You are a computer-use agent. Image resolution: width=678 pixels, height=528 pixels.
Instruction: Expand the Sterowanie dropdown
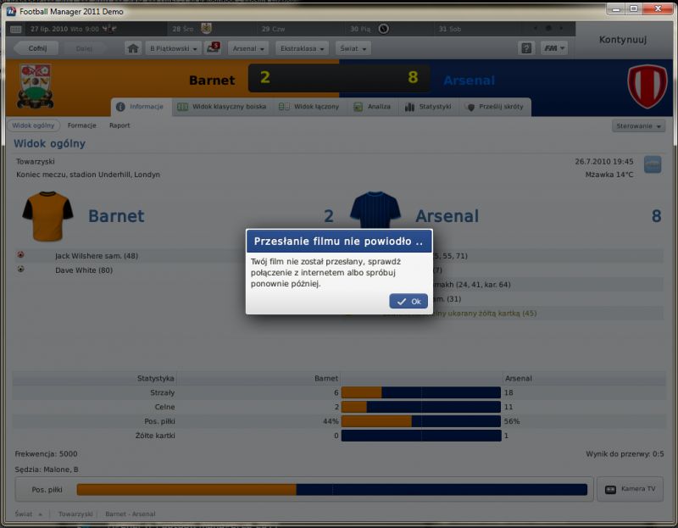point(638,125)
